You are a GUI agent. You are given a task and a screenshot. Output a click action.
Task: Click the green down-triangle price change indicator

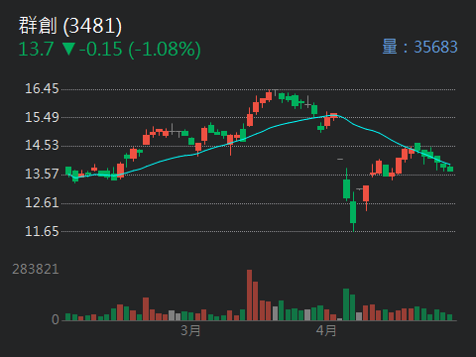[x=69, y=49]
